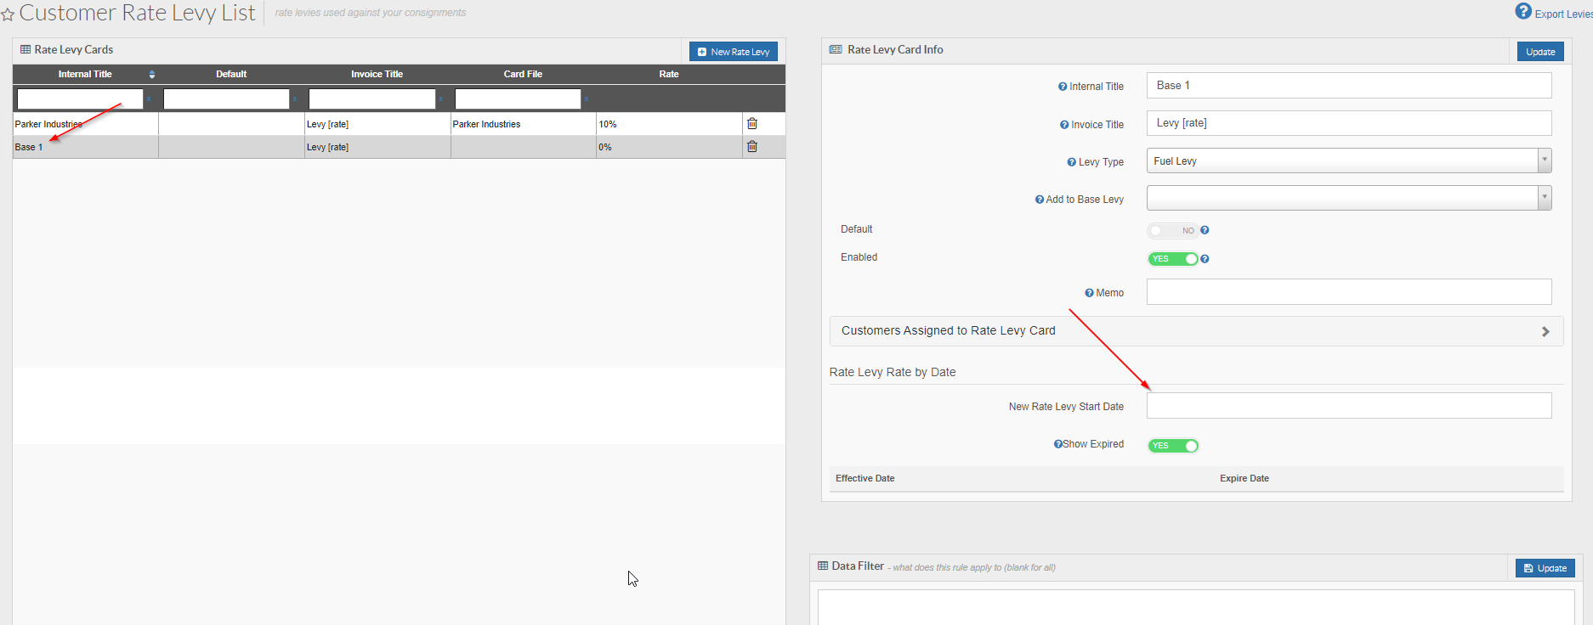Expand Customers Assigned to Rate Levy Card section
The image size is (1593, 625).
coord(1196,331)
